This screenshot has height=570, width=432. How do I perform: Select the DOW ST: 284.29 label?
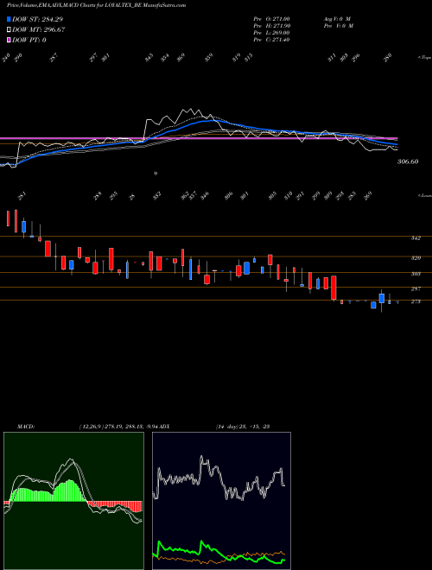click(37, 19)
